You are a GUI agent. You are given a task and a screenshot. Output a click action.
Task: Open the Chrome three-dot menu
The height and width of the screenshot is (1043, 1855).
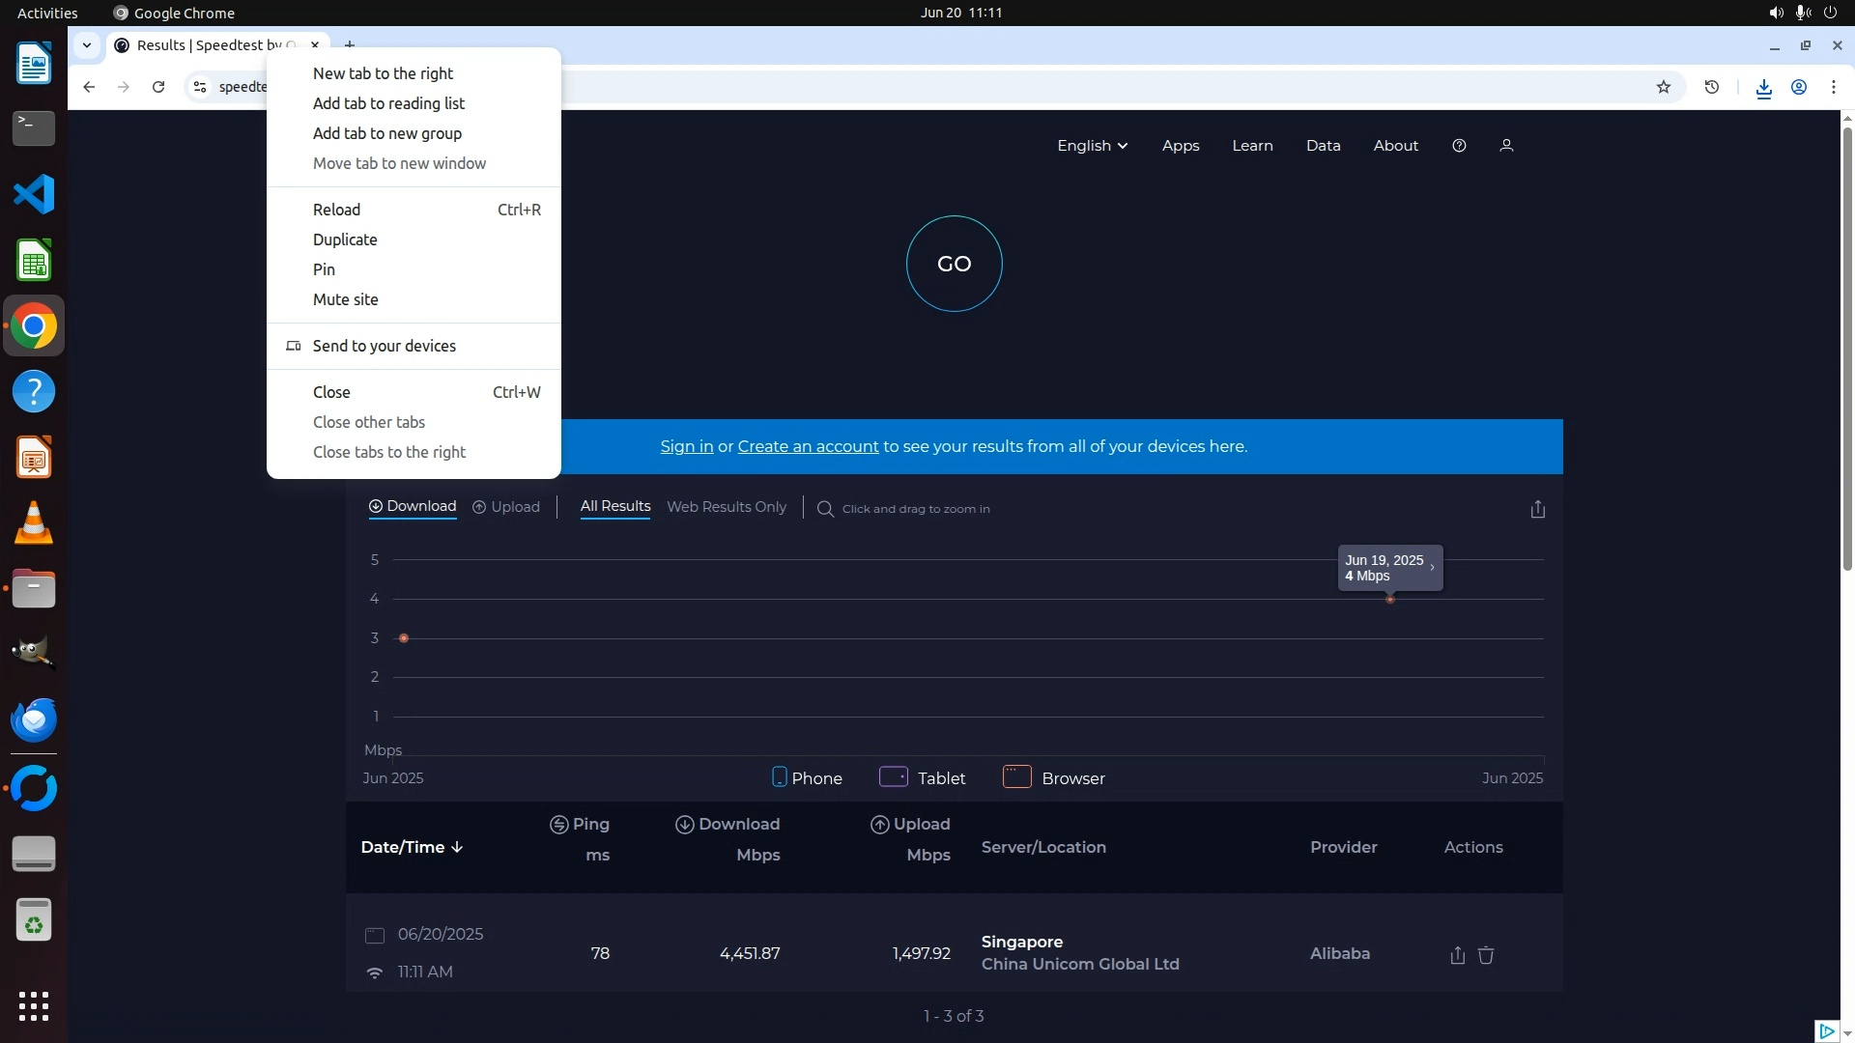[x=1833, y=87]
